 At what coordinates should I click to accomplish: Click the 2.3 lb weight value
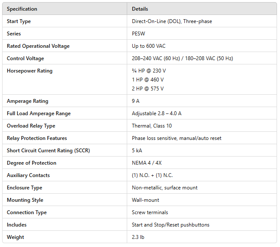[138, 237]
